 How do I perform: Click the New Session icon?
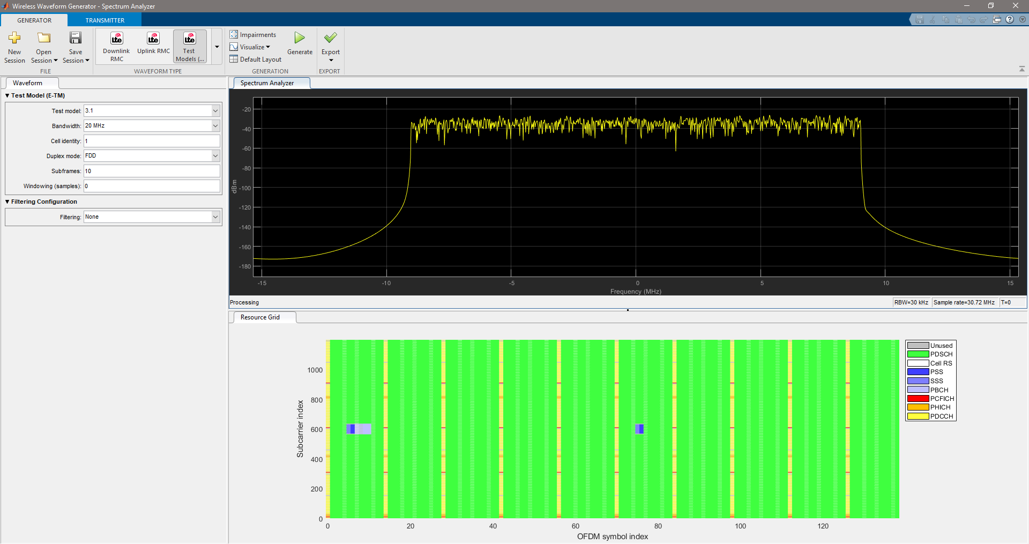click(14, 39)
